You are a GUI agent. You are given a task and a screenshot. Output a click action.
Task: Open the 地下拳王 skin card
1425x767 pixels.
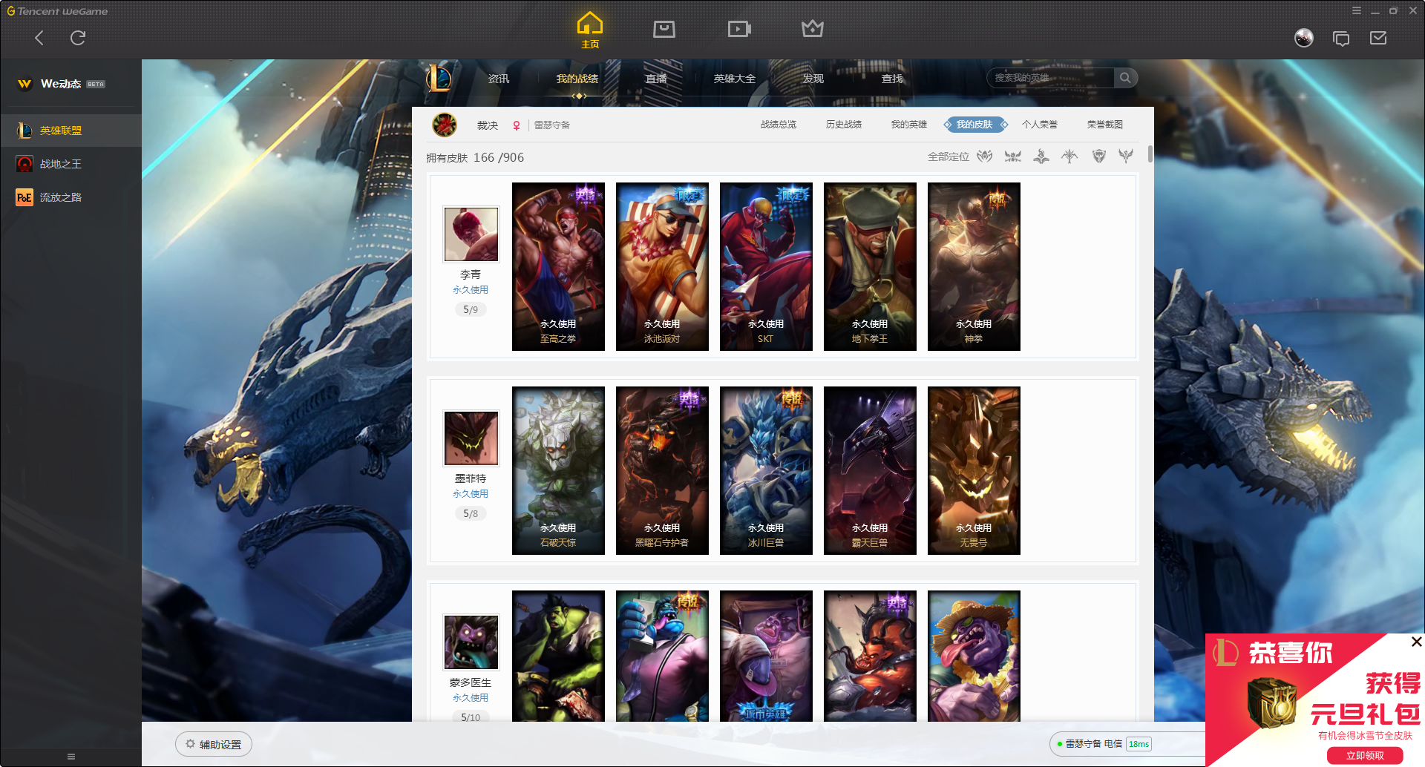(870, 266)
